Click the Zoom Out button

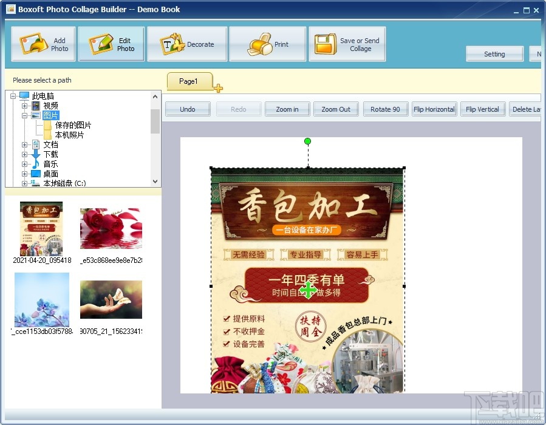pos(335,109)
